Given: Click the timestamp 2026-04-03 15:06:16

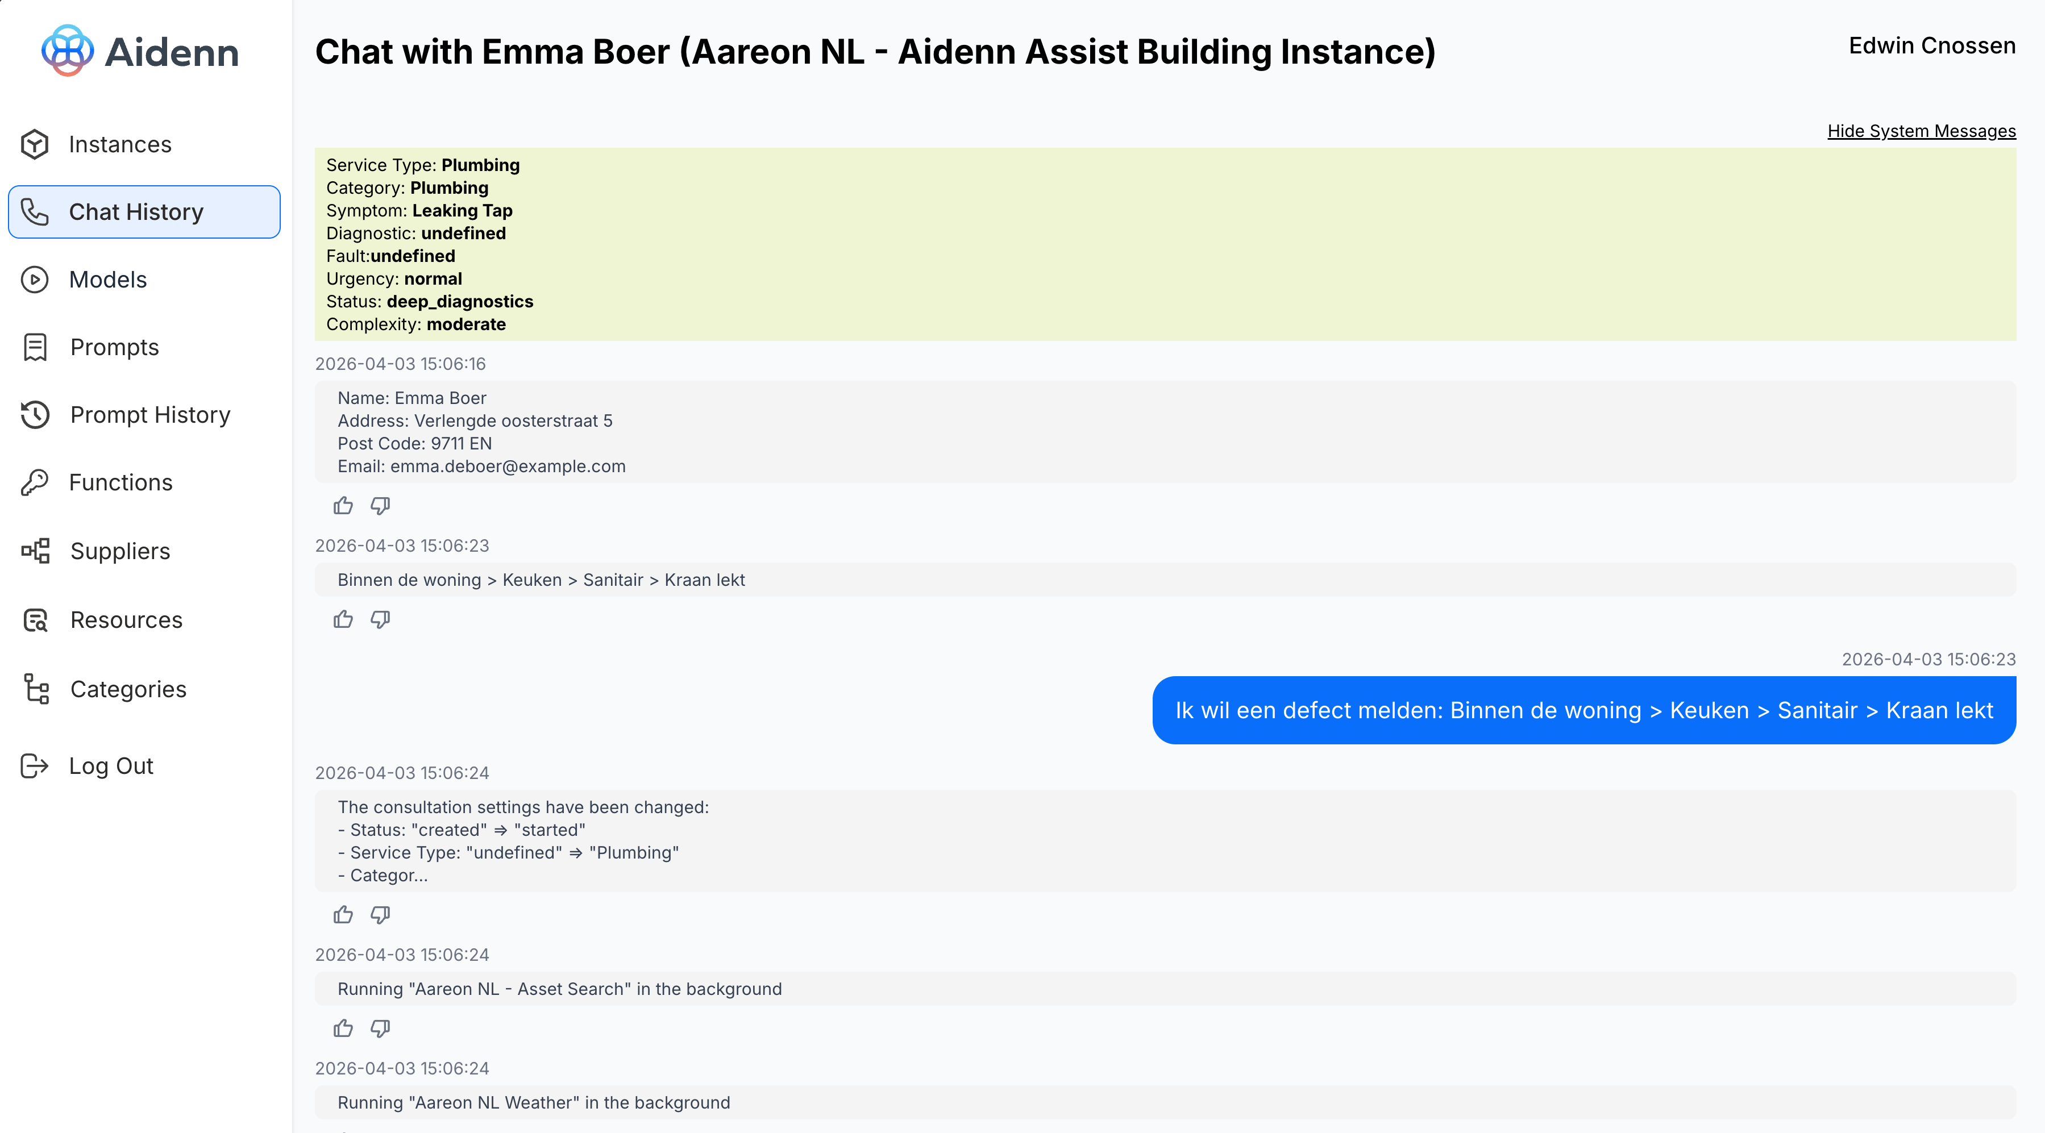Looking at the screenshot, I should coord(400,364).
